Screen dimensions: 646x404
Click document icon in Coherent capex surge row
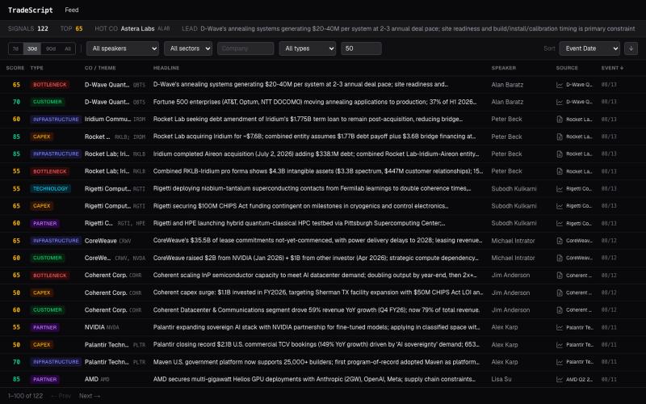pos(560,292)
